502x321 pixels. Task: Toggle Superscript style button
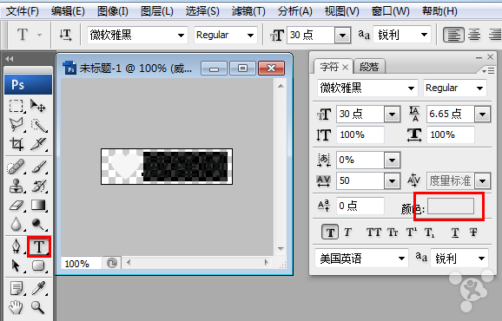412,233
